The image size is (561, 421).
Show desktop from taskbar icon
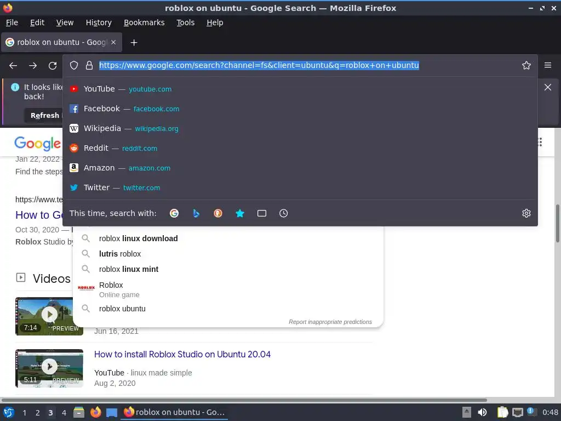[x=112, y=413]
